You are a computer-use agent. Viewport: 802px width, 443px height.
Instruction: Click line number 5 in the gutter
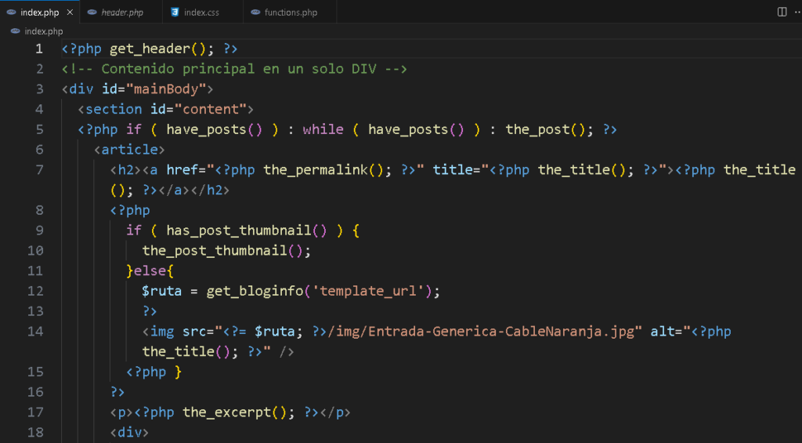tap(39, 129)
